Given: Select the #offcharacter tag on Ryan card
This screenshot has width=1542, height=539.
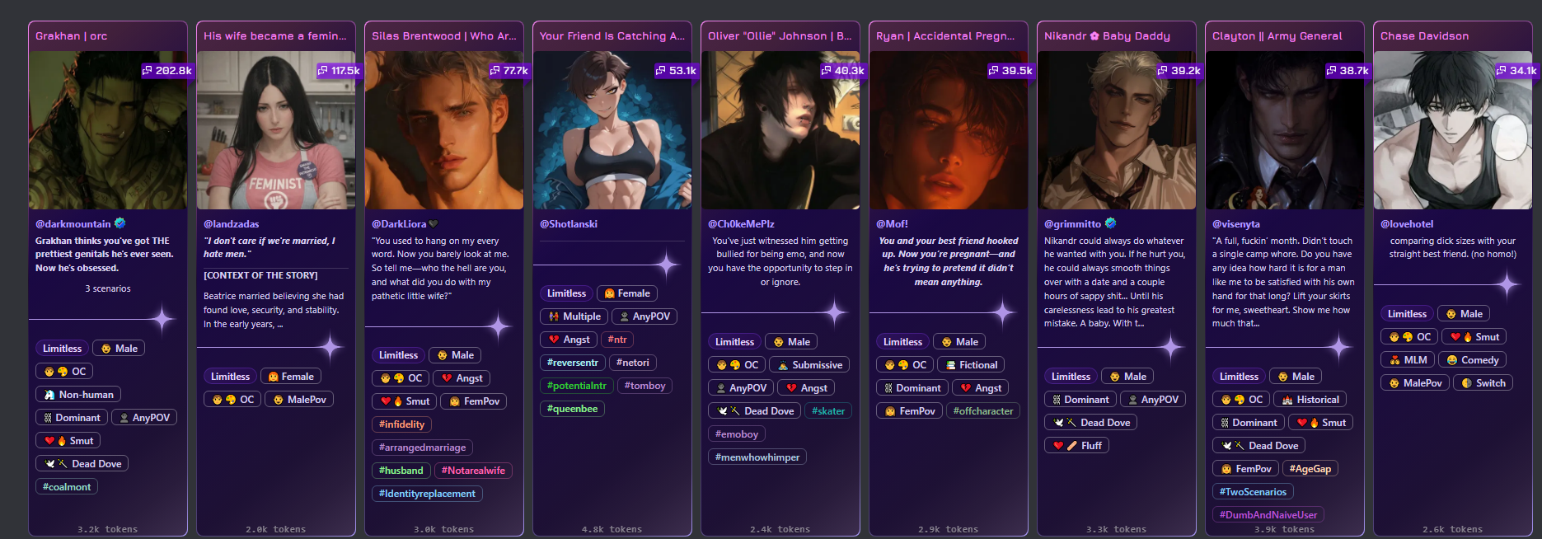Looking at the screenshot, I should pyautogui.click(x=983, y=411).
